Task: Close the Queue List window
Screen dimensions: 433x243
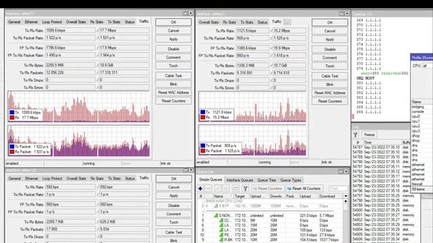Action: pyautogui.click(x=346, y=171)
